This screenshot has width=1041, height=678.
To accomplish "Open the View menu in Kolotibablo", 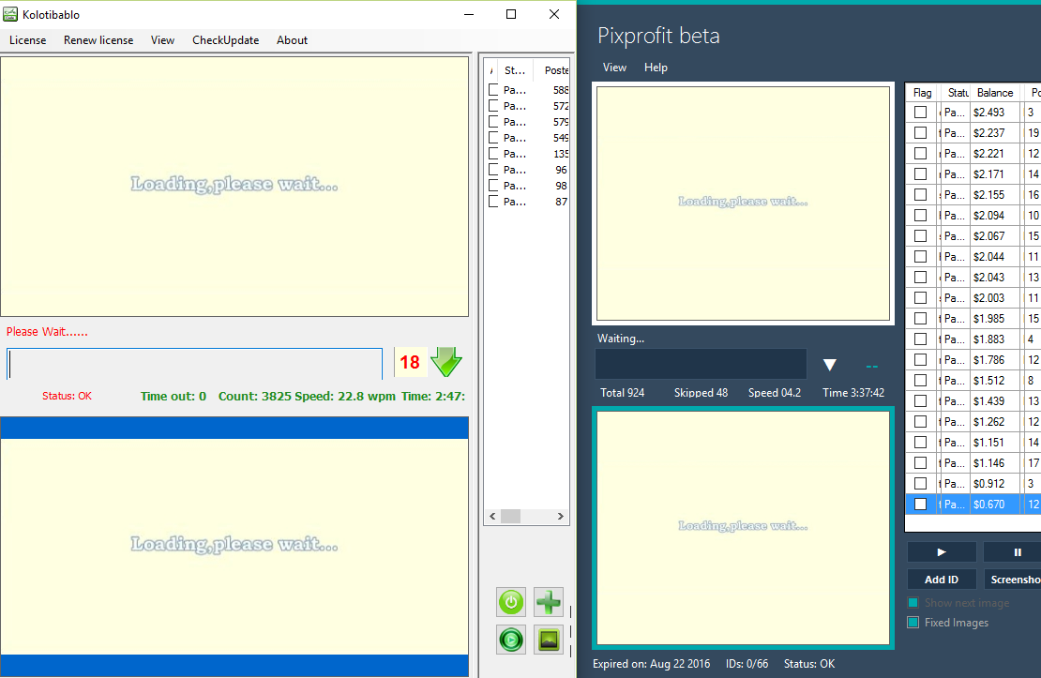I will click(162, 40).
